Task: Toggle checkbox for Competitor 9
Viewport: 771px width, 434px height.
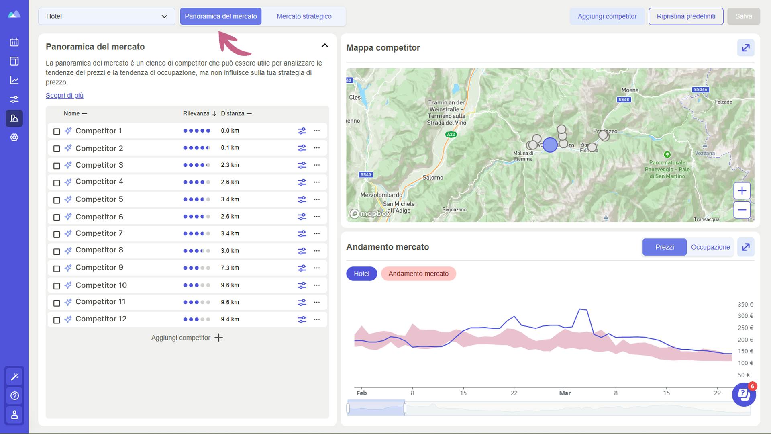Action: click(56, 268)
